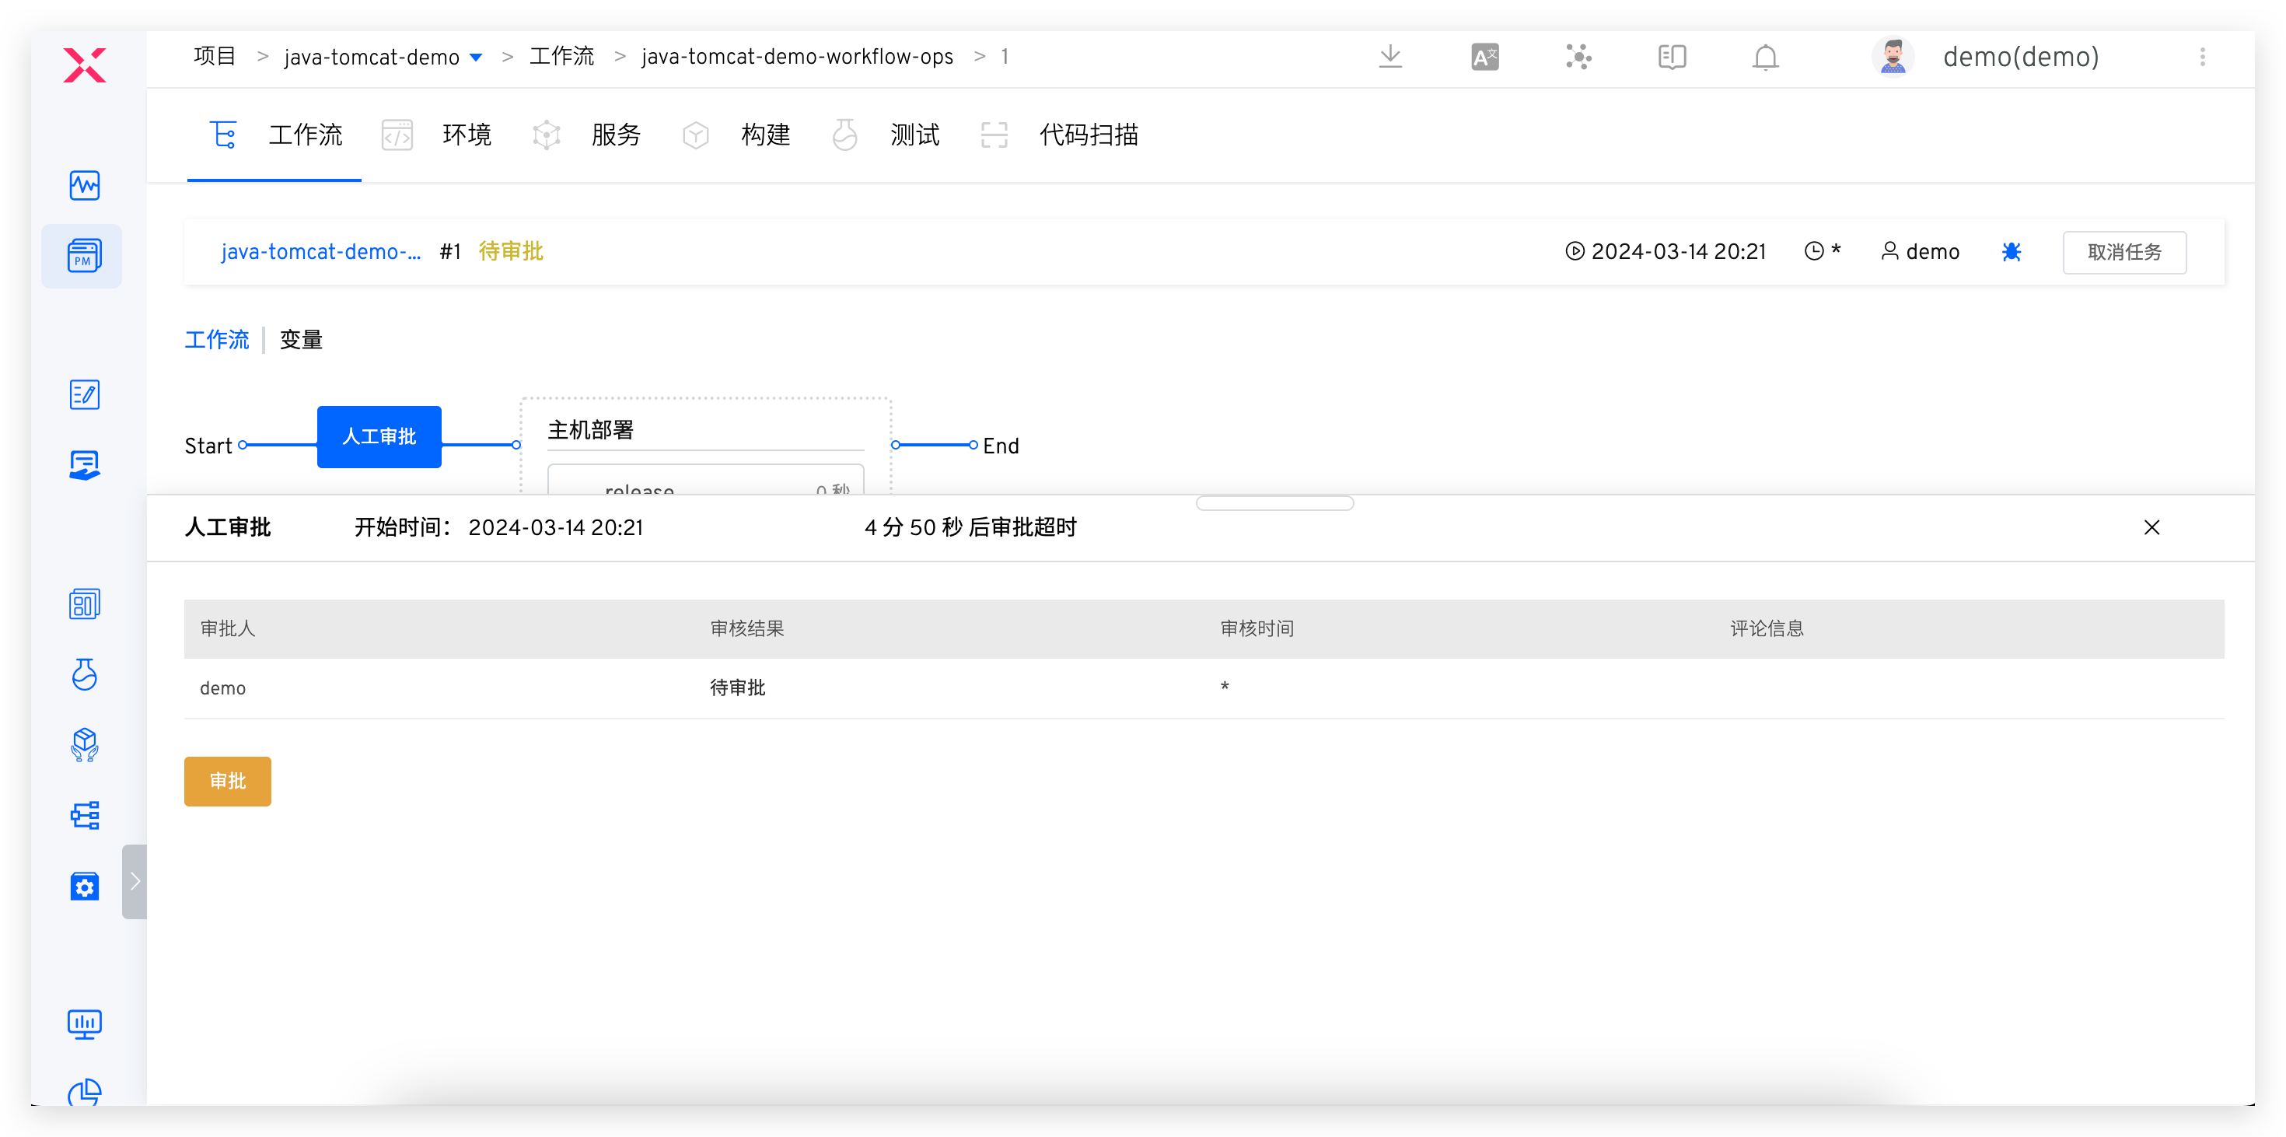This screenshot has height=1137, width=2286.
Task: Open the monitor chart sidebar icon
Action: pos(84,1025)
